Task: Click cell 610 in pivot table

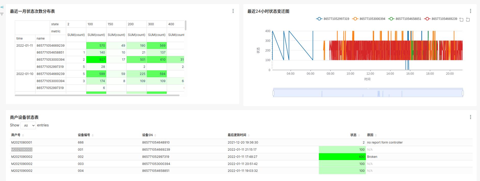Action: [157, 59]
